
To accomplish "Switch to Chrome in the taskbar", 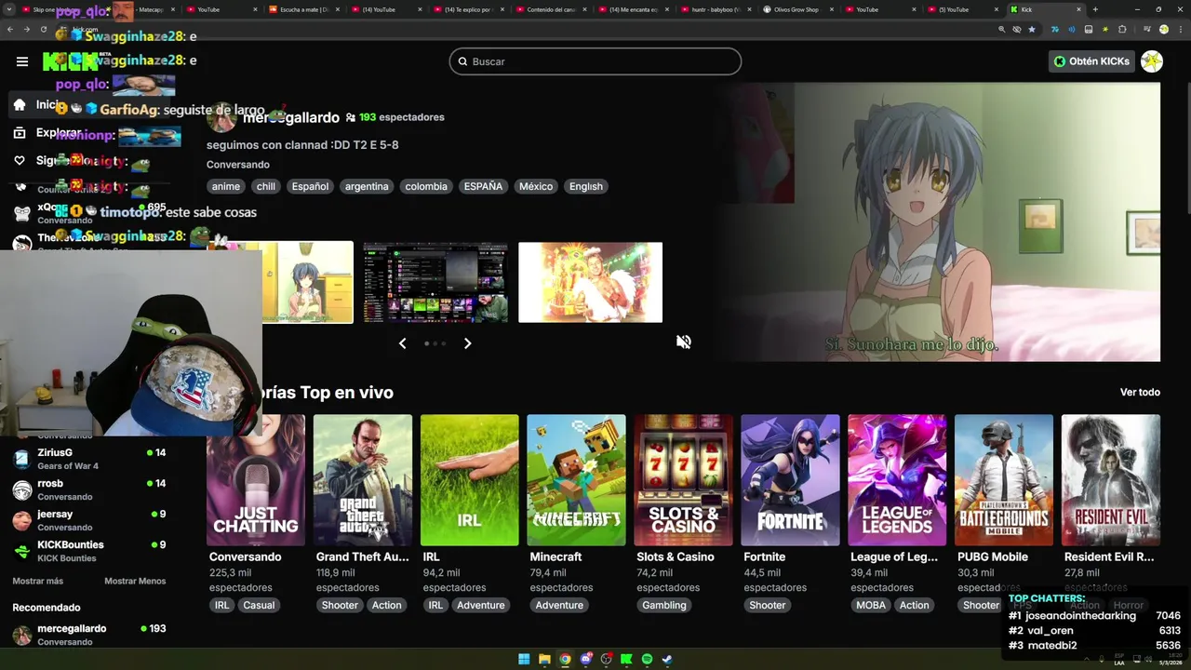I will pyautogui.click(x=565, y=660).
